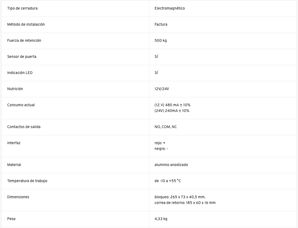Click the 'Sensor de puerta' label
The image size is (298, 228).
point(22,57)
